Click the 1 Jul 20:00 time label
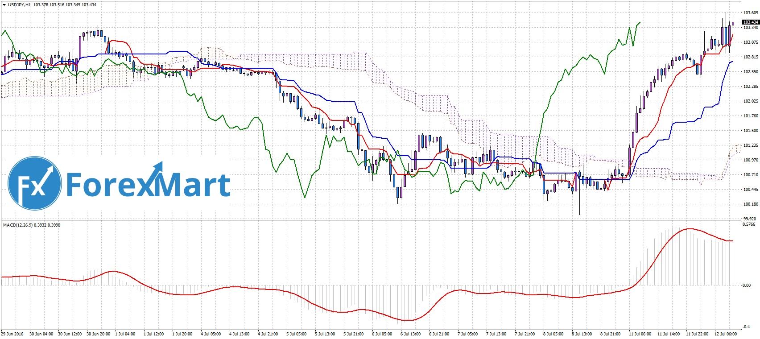Viewport: 760px width, 339px height. coord(183,334)
